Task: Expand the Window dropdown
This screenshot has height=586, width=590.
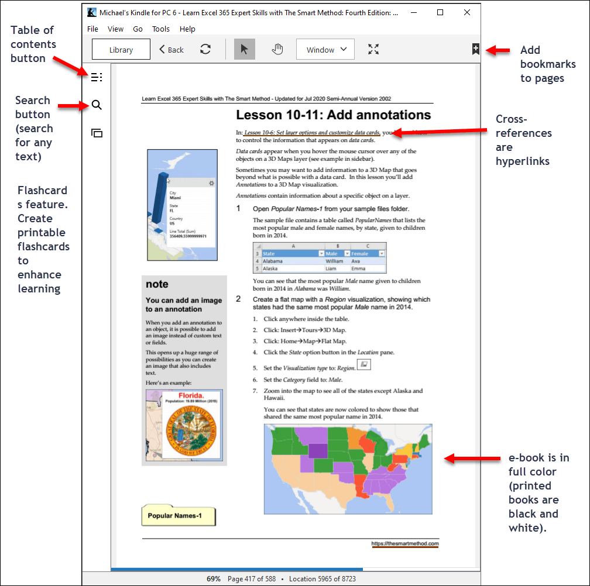Action: 325,49
